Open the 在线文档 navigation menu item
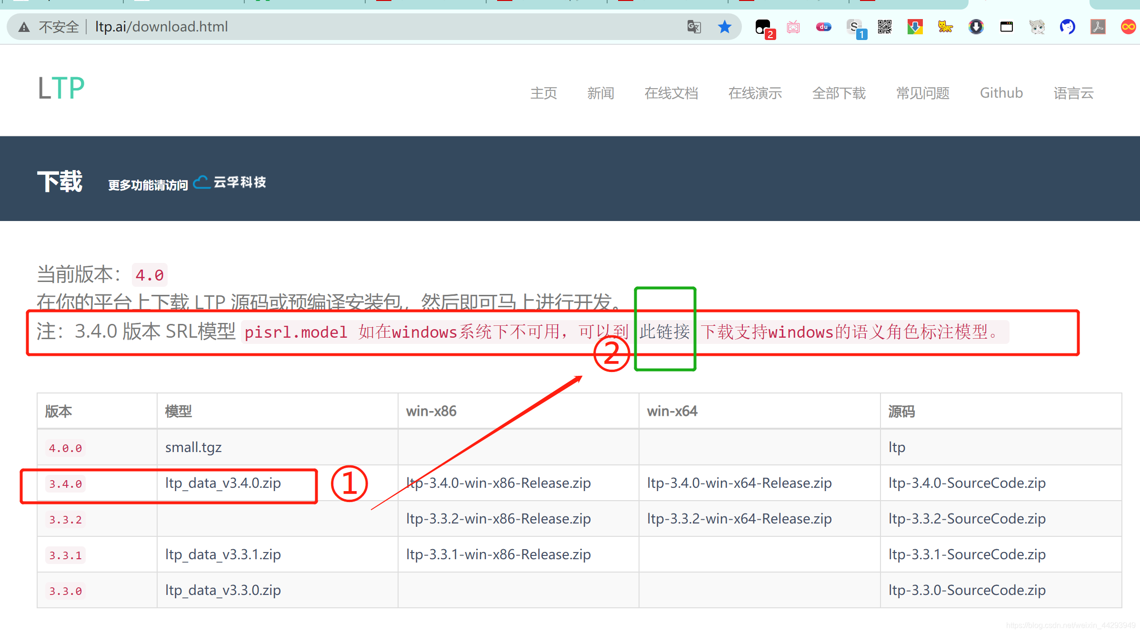The image size is (1140, 634). (x=671, y=93)
